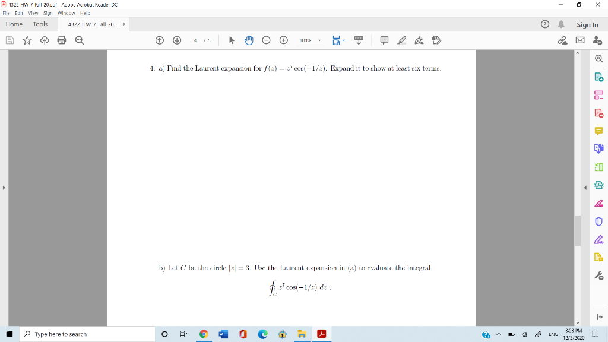Open the Edit PDF tool
The width and height of the screenshot is (608, 342).
[x=599, y=96]
